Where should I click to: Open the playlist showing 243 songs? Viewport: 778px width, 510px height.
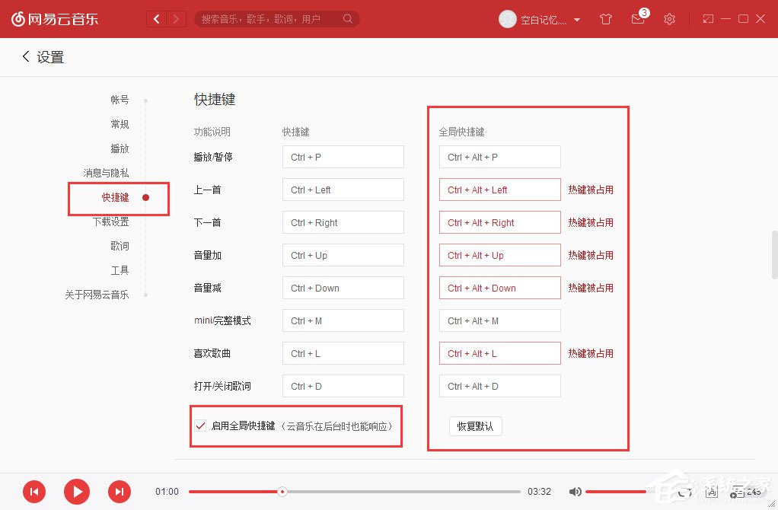[x=737, y=492]
